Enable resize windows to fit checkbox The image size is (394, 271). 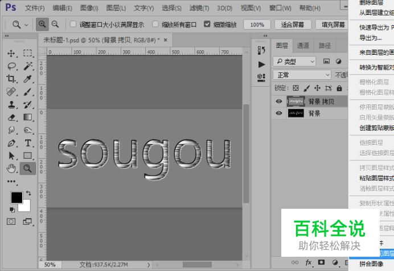[x=73, y=24]
